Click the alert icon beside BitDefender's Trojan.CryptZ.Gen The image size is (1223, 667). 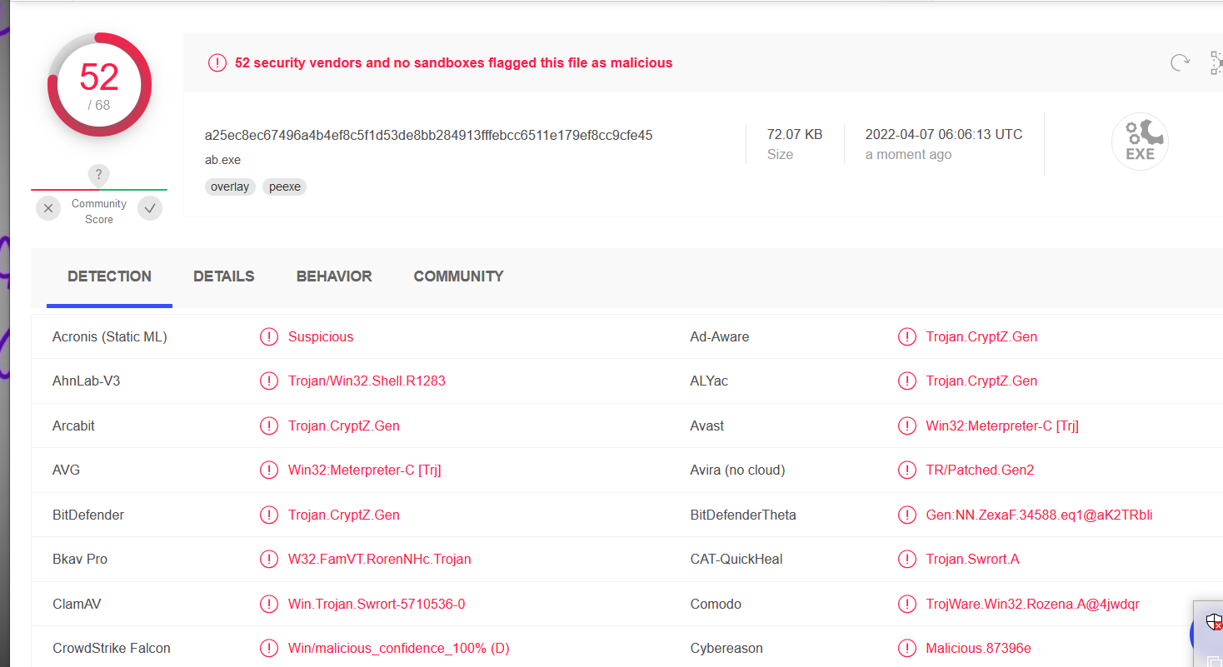[269, 515]
